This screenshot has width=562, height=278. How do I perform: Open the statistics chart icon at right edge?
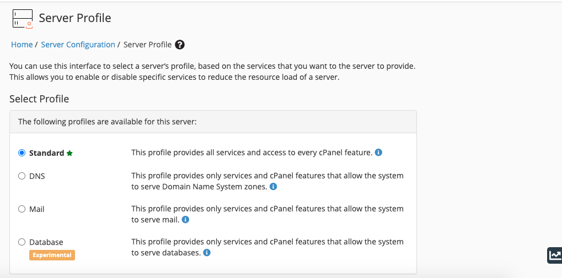554,255
